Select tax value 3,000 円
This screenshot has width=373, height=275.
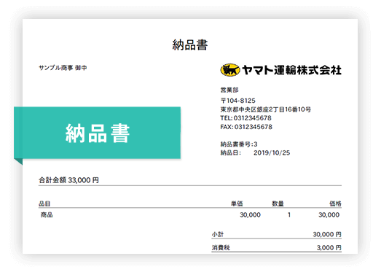pyautogui.click(x=329, y=247)
